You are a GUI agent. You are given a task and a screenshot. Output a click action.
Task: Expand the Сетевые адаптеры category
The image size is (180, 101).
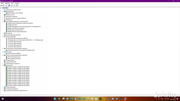pos(3,87)
